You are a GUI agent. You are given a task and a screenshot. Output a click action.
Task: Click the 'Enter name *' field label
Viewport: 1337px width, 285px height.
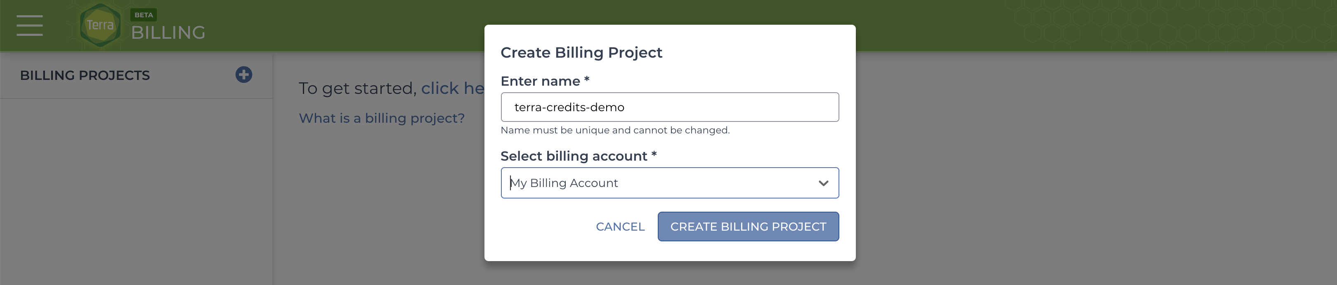click(544, 82)
